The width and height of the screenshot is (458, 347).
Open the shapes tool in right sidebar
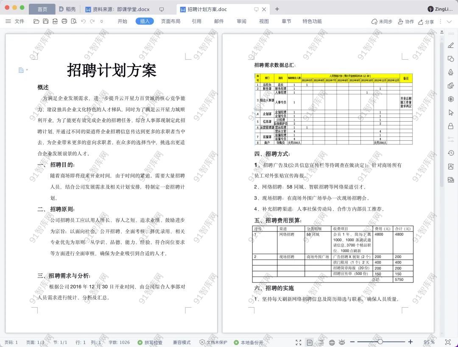pos(451,59)
